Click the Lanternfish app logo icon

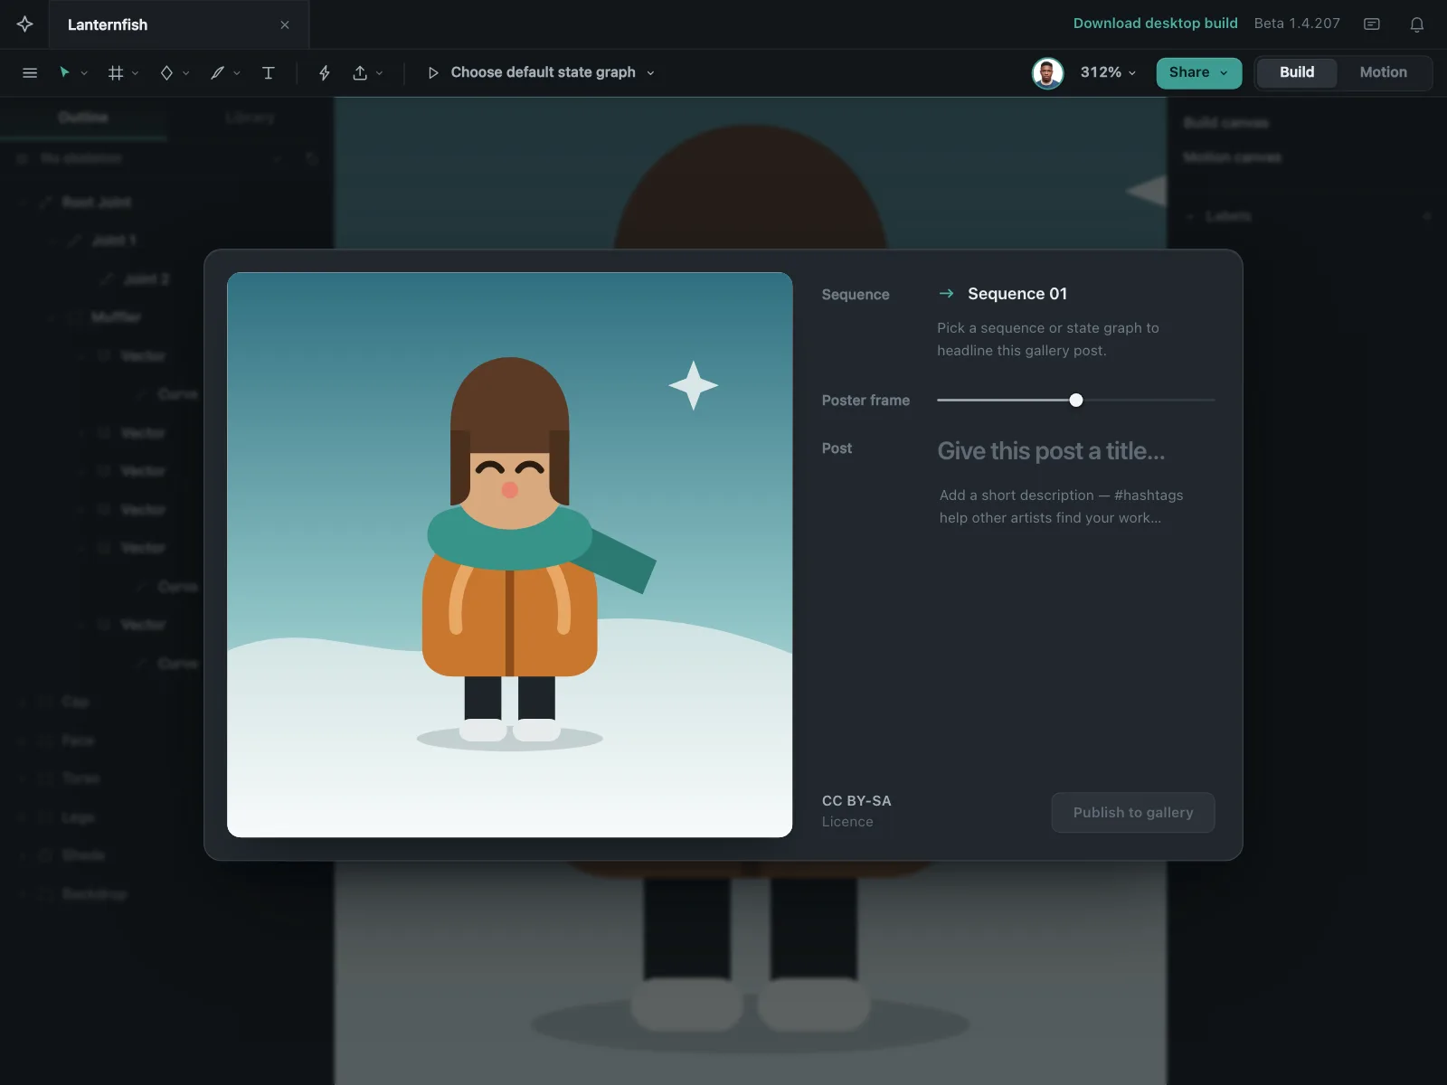click(25, 24)
